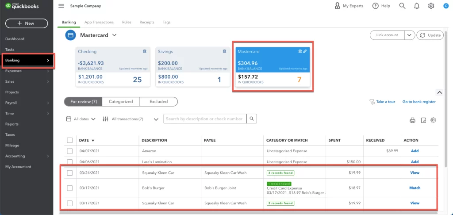This screenshot has width=453, height=215.
Task: Click the pencil edit icon on Mastercard card
Action: coord(305,51)
